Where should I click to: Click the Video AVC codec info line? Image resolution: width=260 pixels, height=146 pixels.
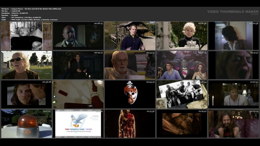click(21, 17)
